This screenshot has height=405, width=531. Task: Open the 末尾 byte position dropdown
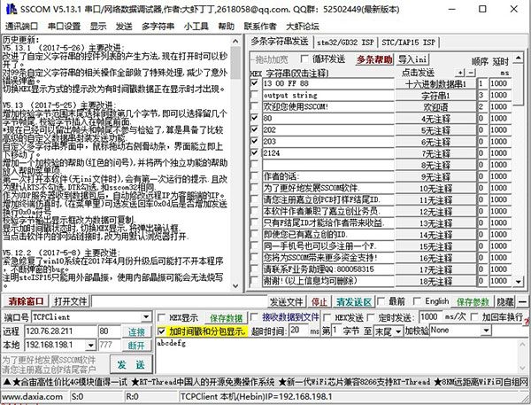click(x=398, y=331)
